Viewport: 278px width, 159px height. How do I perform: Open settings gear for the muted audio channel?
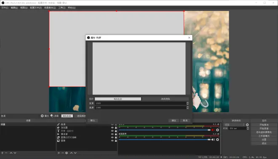[217, 130]
